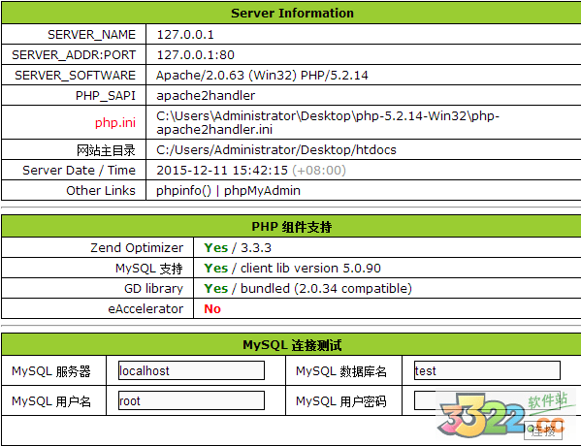Screen dimensions: 581x446
Task: Open the phpinfo() link
Action: (183, 191)
